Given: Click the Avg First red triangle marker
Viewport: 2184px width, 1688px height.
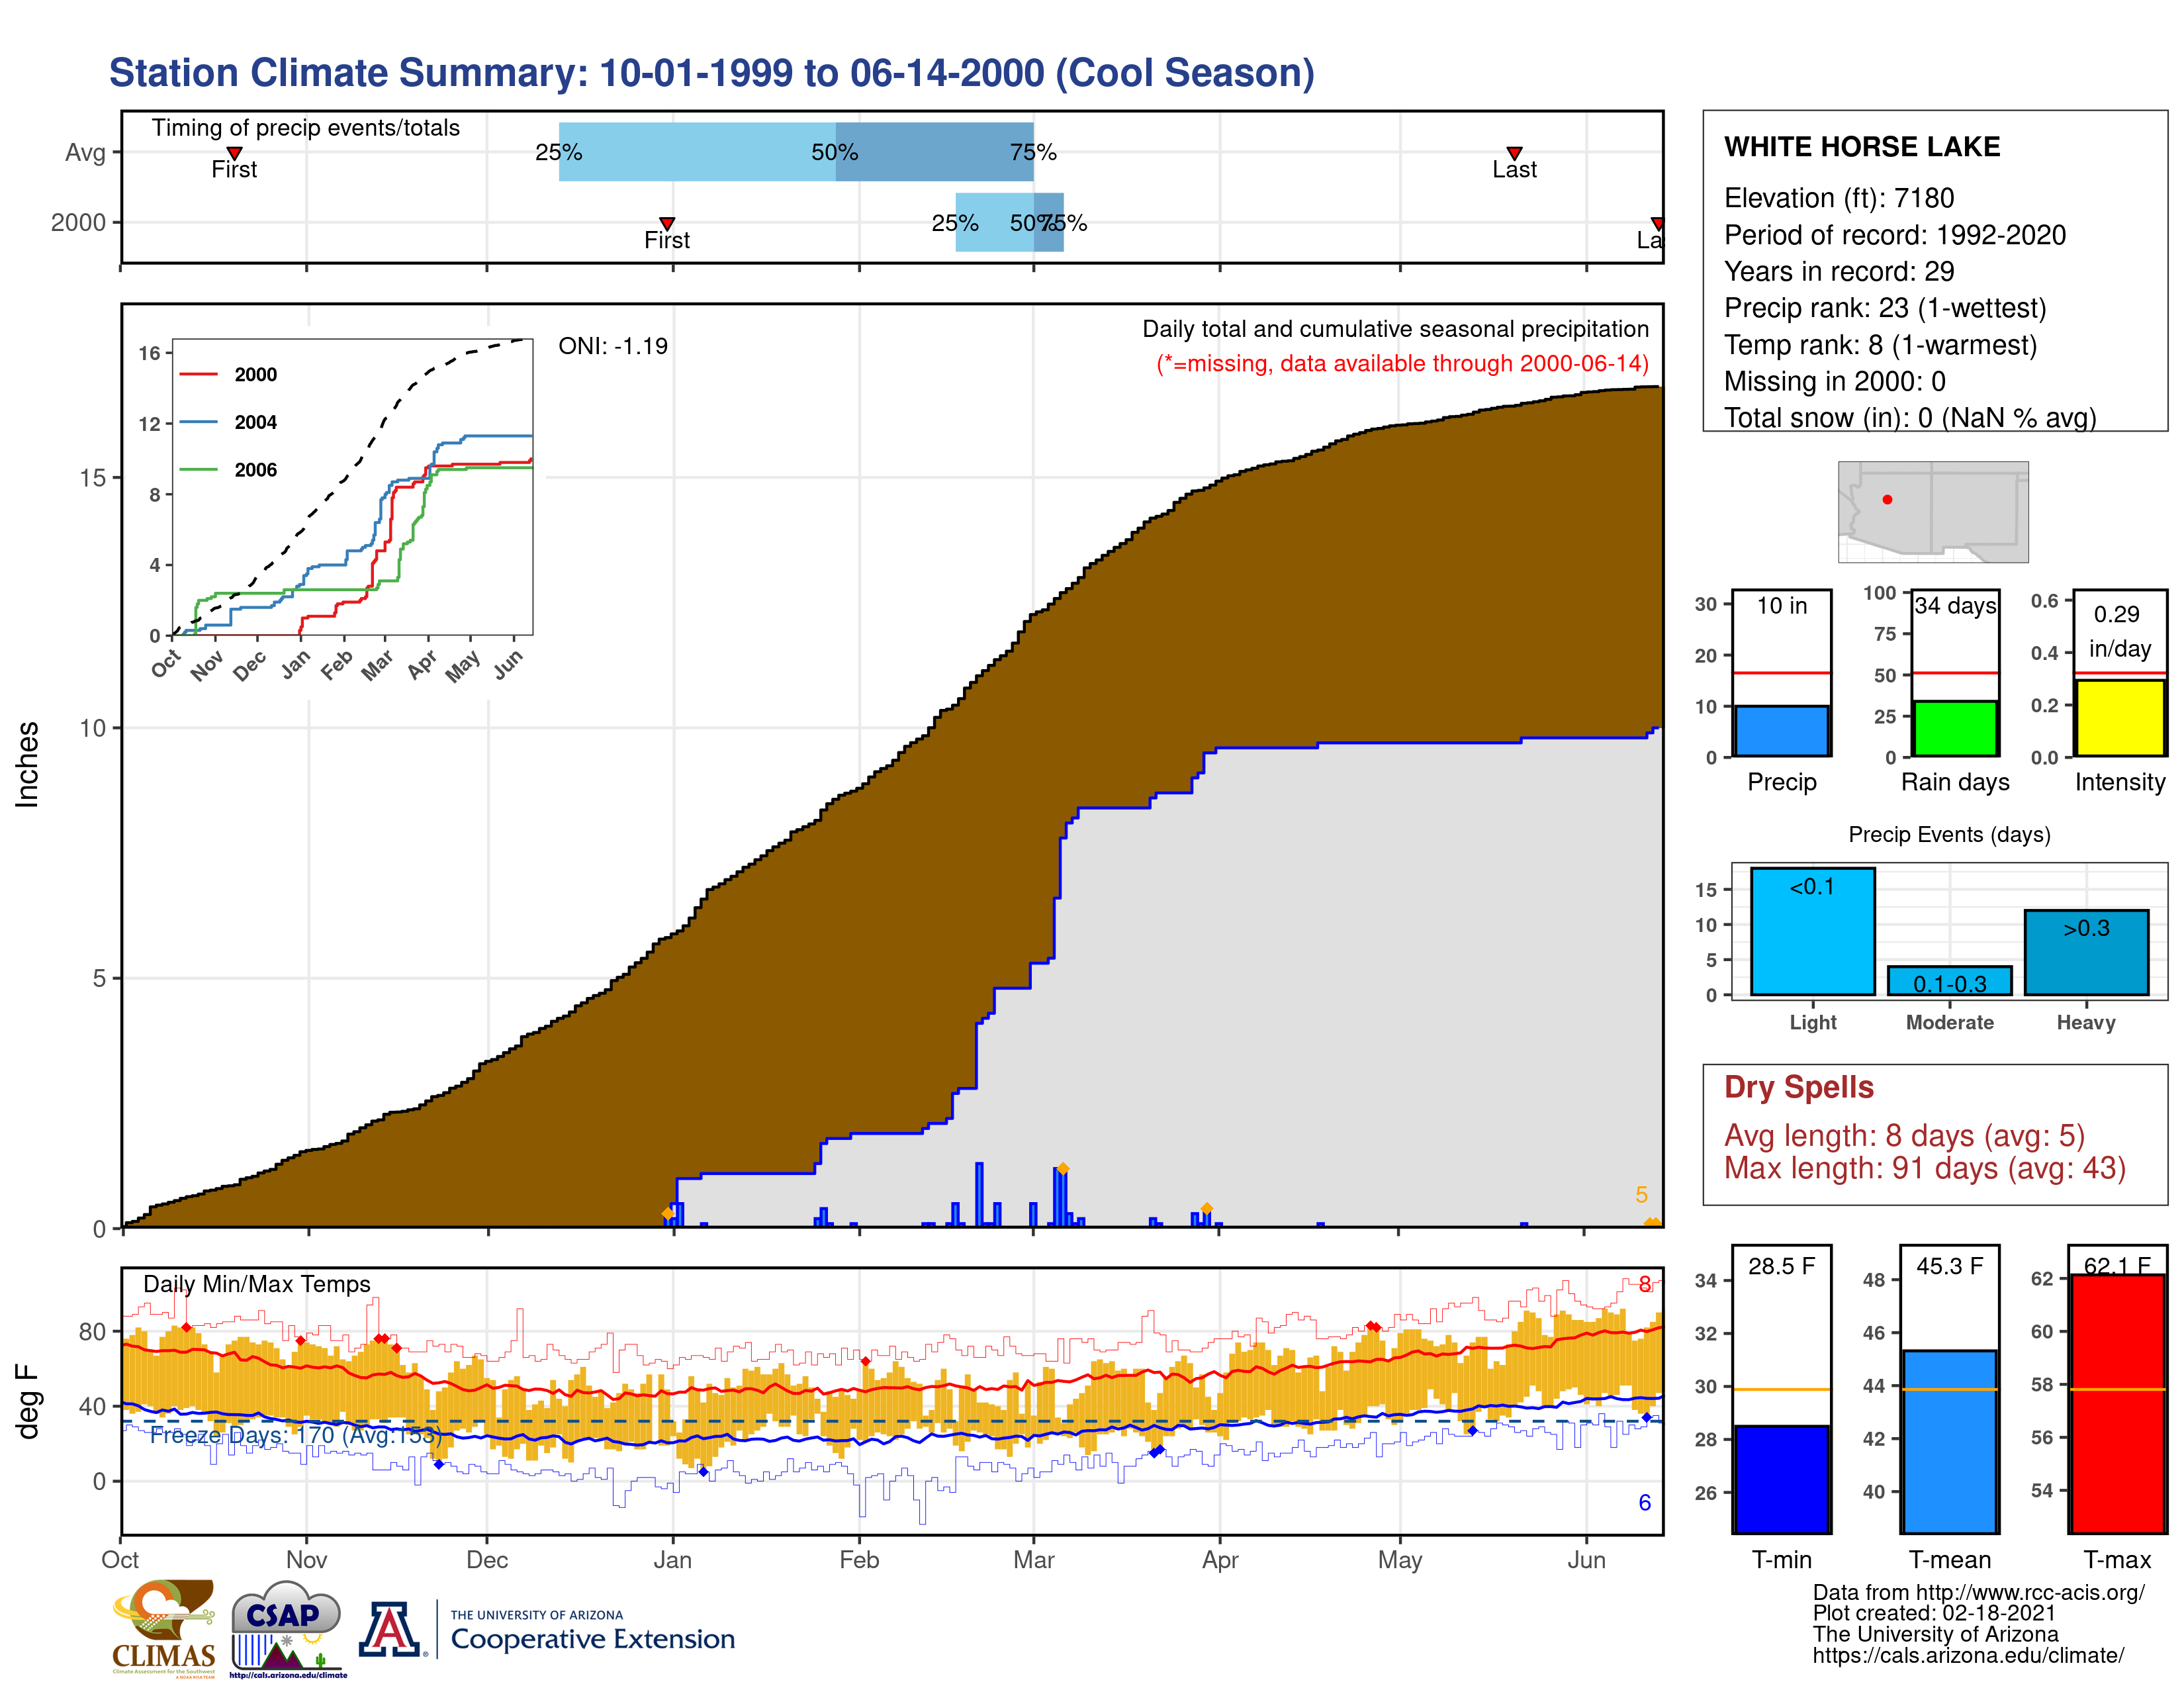Looking at the screenshot, I should [x=234, y=153].
